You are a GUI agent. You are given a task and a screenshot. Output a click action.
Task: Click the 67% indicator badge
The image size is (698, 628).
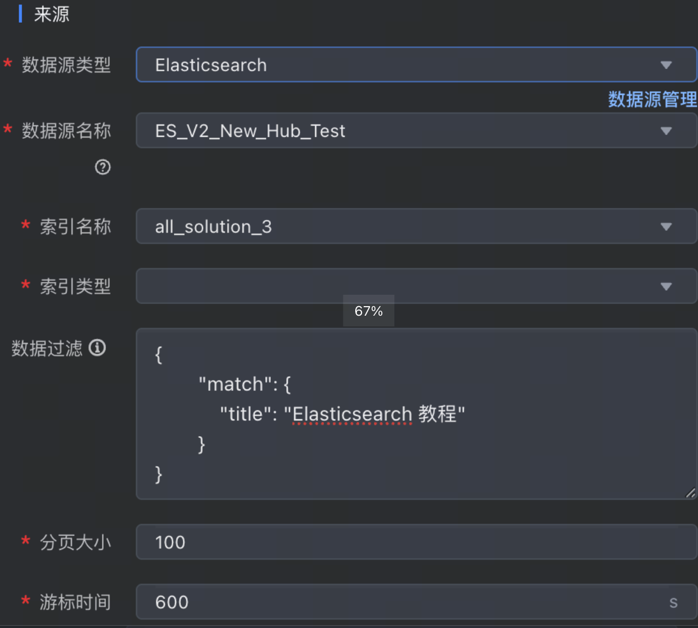coord(369,311)
